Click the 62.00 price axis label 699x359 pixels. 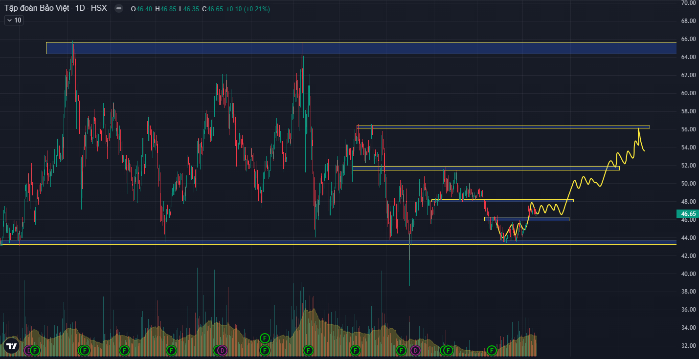(x=688, y=75)
